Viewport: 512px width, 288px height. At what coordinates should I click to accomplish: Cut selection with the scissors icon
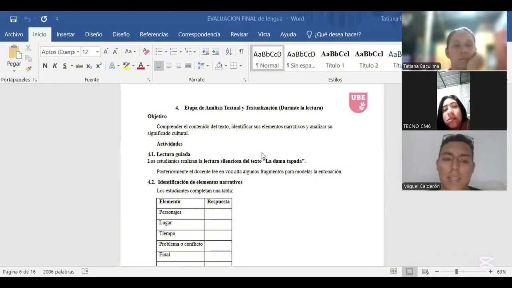[28, 48]
